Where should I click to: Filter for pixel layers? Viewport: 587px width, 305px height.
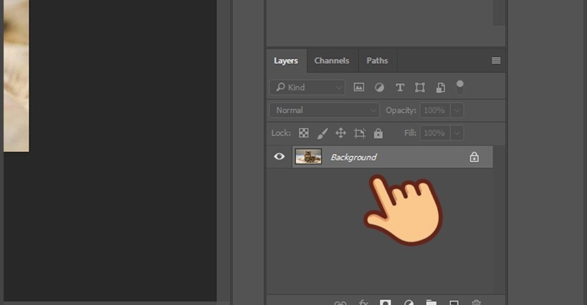point(359,87)
